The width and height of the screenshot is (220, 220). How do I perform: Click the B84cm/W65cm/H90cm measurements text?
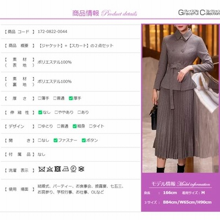(187, 202)
